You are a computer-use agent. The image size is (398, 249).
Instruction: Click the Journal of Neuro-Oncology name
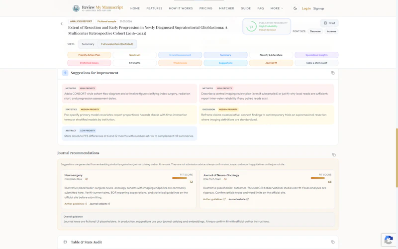[x=221, y=175]
